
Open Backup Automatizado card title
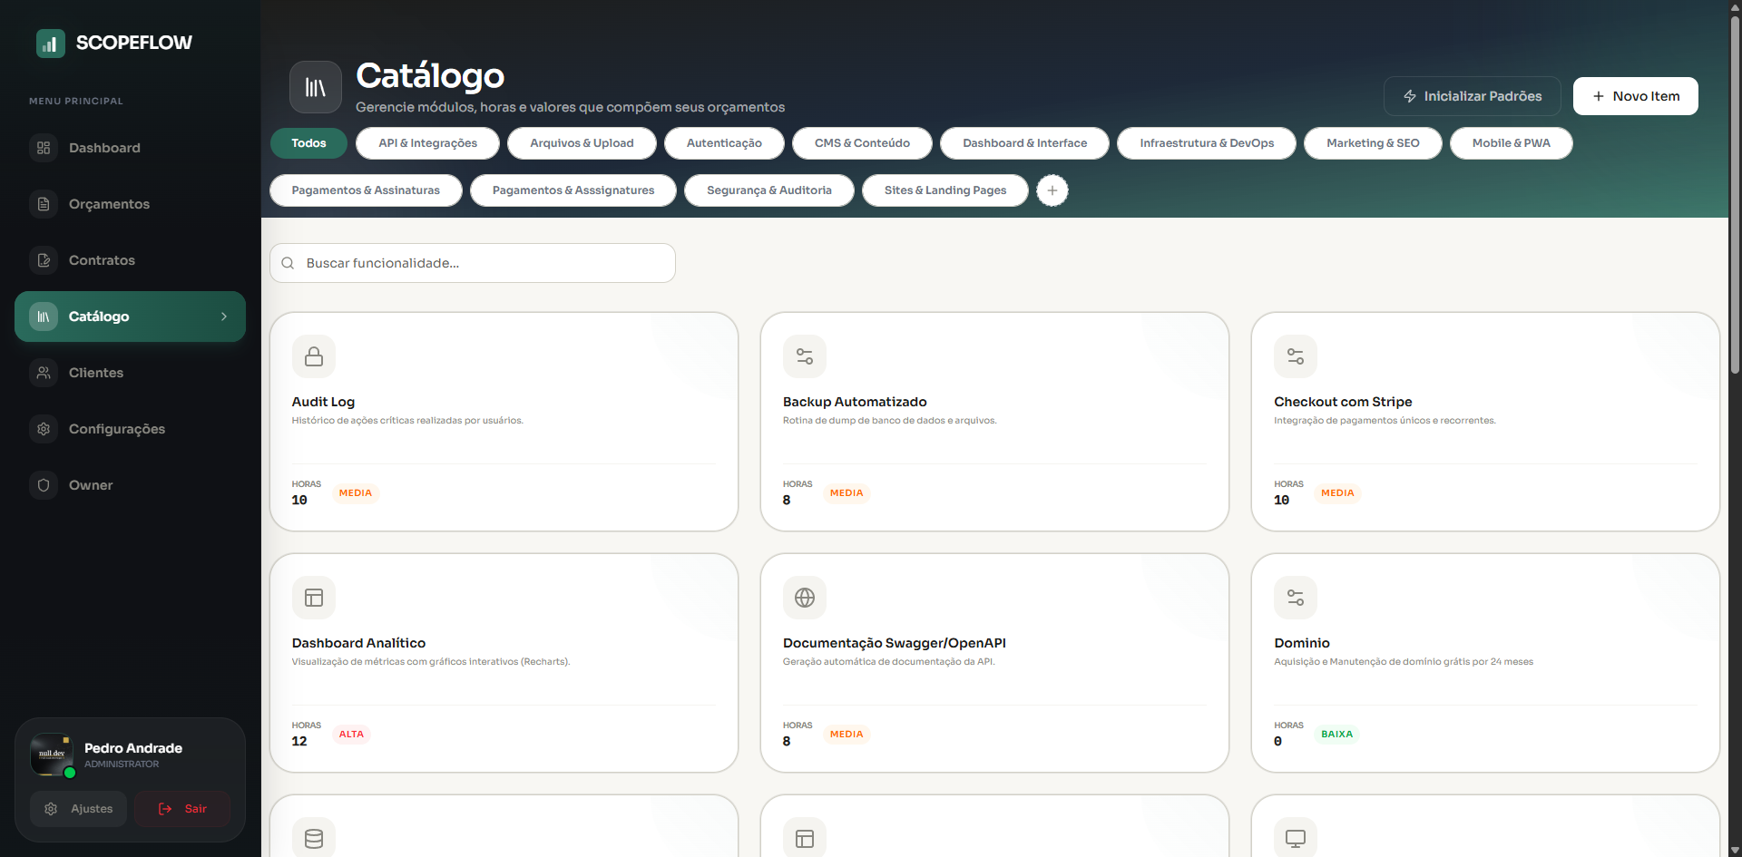(x=855, y=402)
